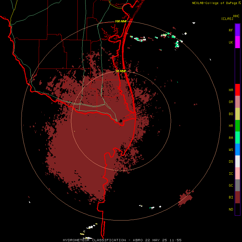Click the BI dark red legend swatch

pos(237,197)
